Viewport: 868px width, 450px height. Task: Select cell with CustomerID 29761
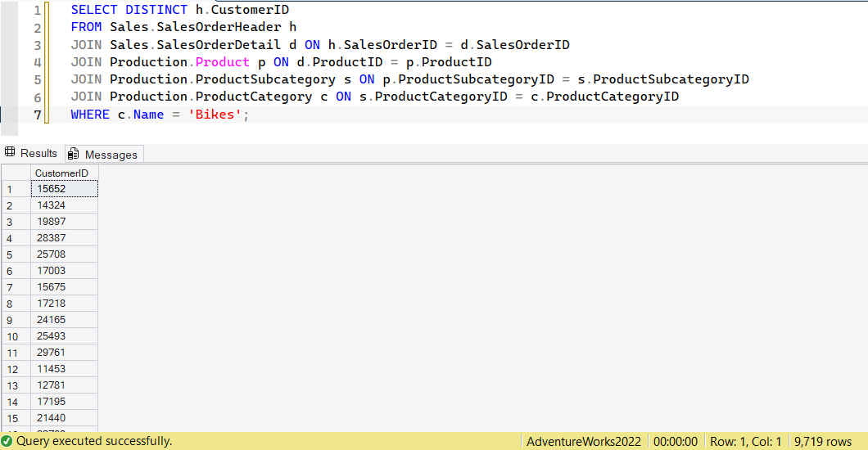[64, 352]
